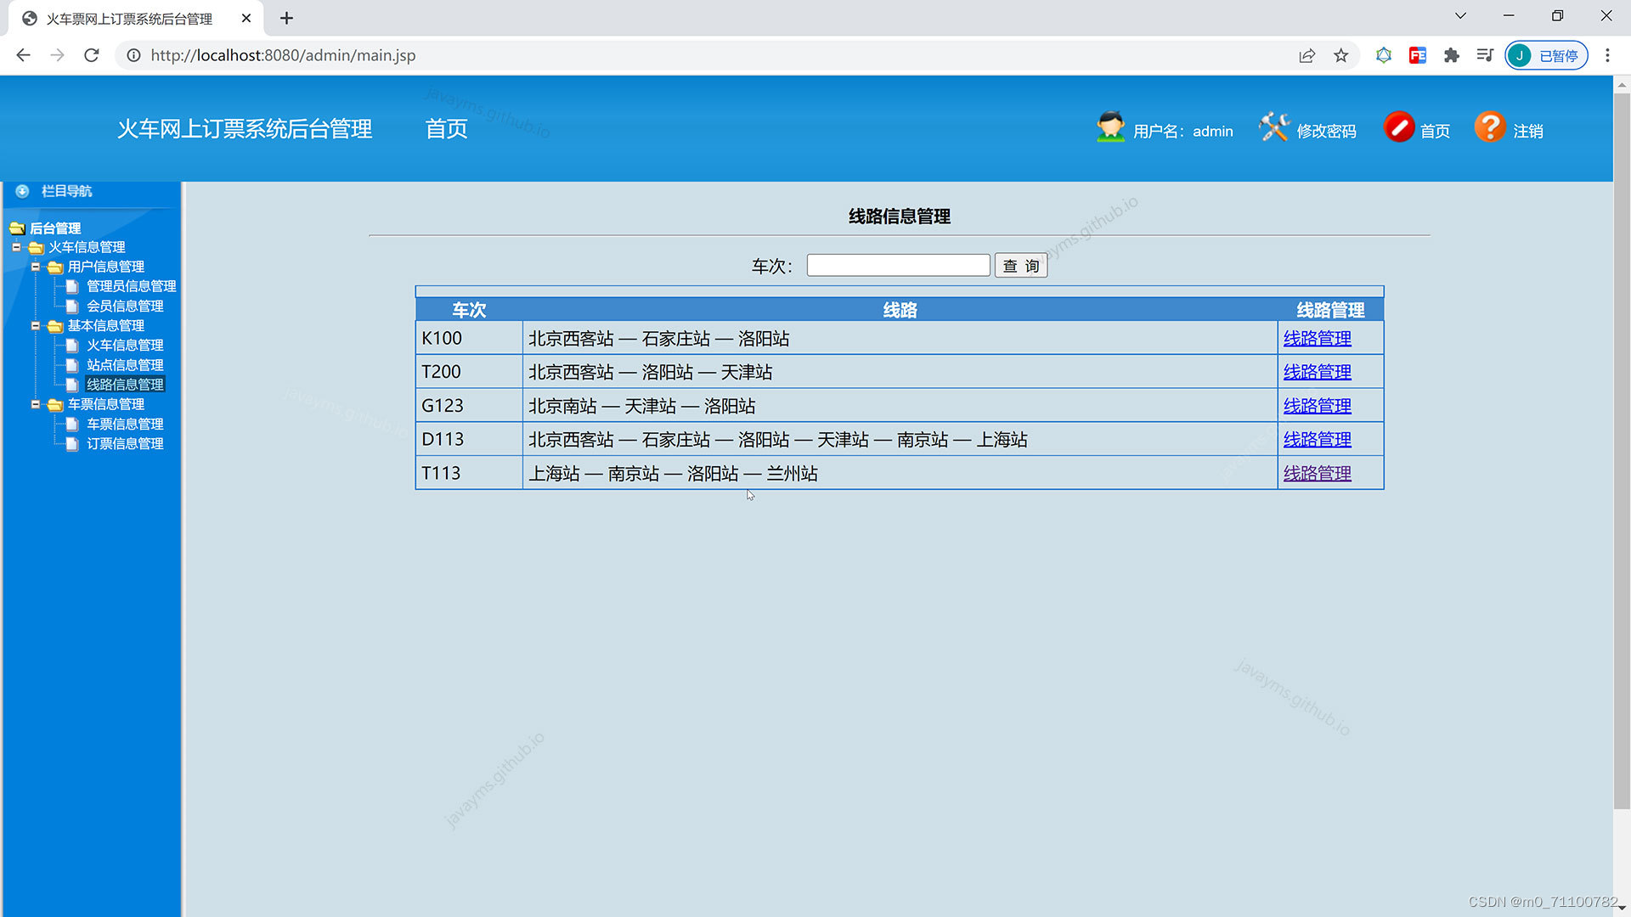Open 订票信息管理 from the sidebar
Image resolution: width=1631 pixels, height=917 pixels.
coord(125,442)
